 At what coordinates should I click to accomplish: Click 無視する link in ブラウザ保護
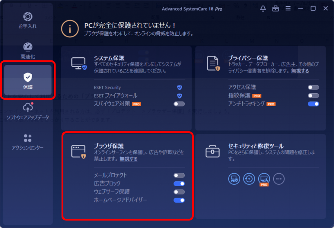pos(129,159)
